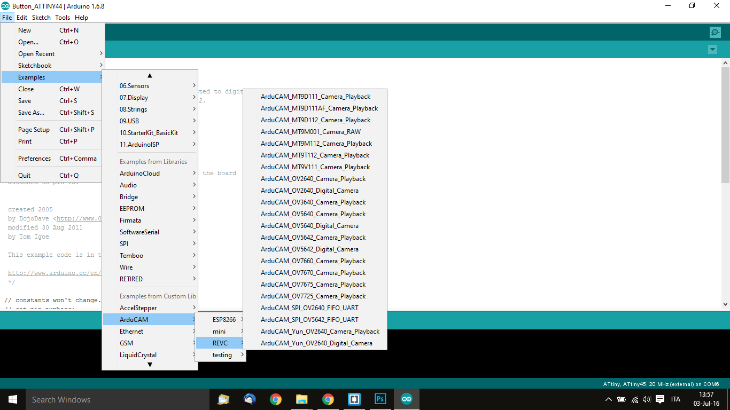Viewport: 730px width, 410px height.
Task: Open the Tools menu
Action: pyautogui.click(x=63, y=18)
